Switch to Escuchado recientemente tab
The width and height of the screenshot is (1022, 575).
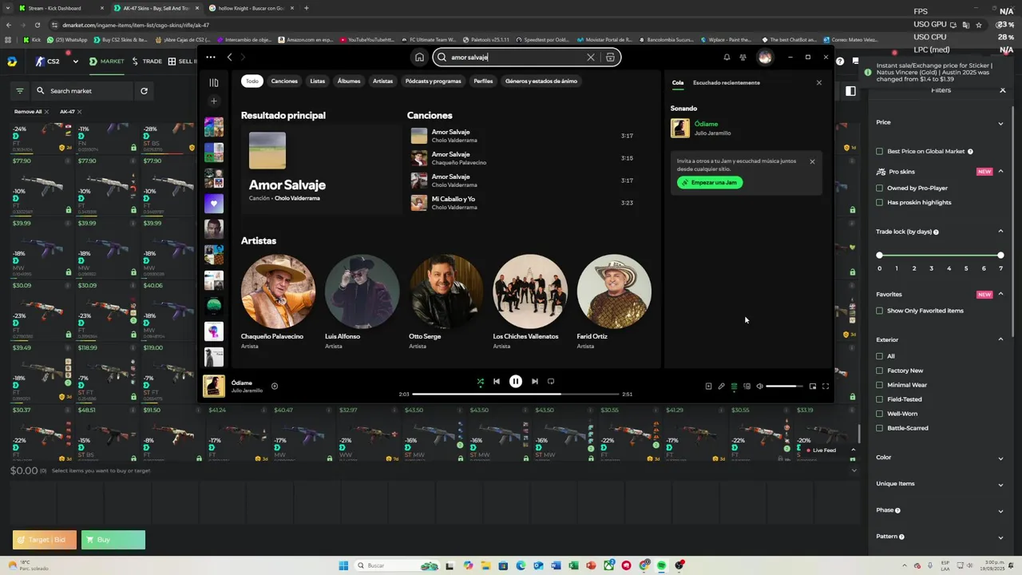[726, 83]
